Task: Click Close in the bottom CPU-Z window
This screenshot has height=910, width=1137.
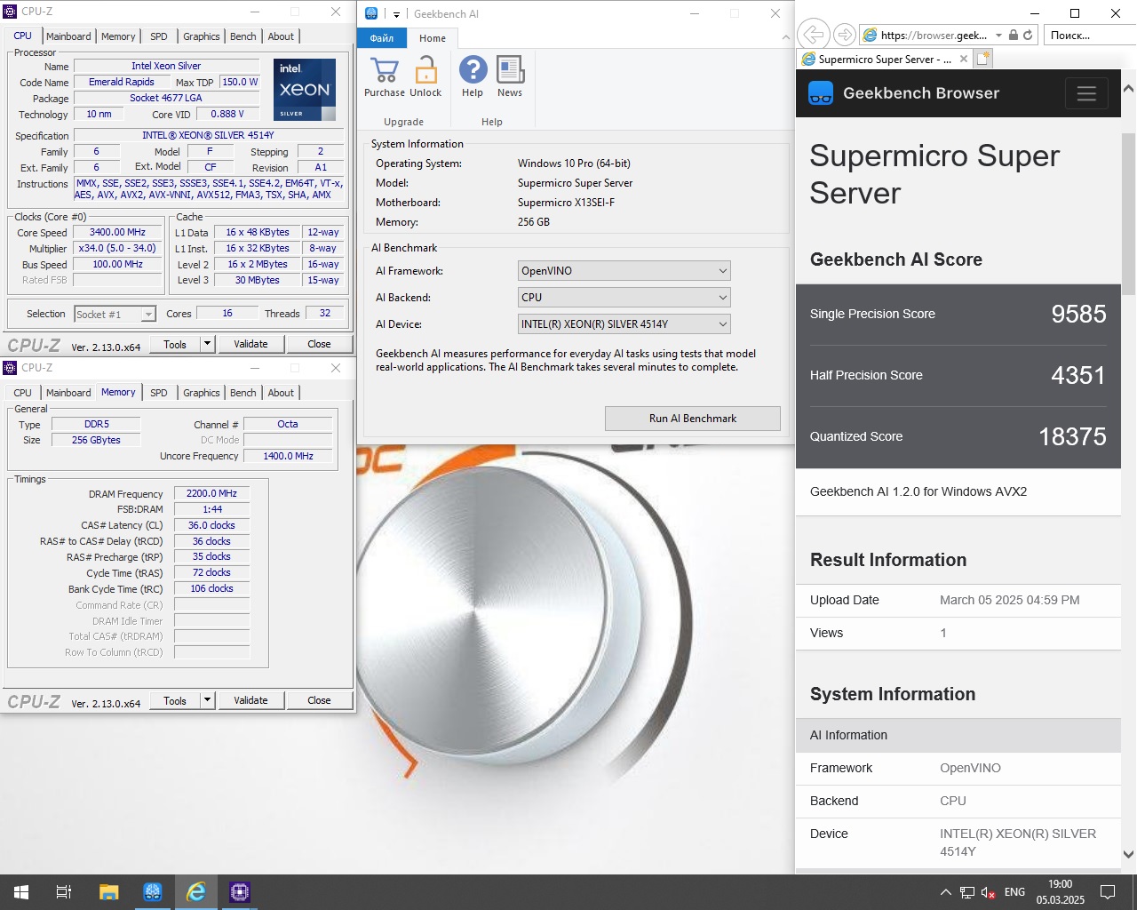Action: click(319, 700)
